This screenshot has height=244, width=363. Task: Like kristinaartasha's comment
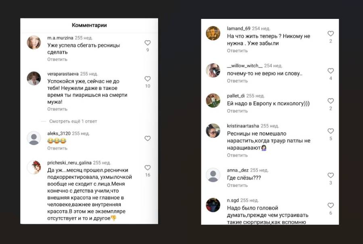(331, 131)
